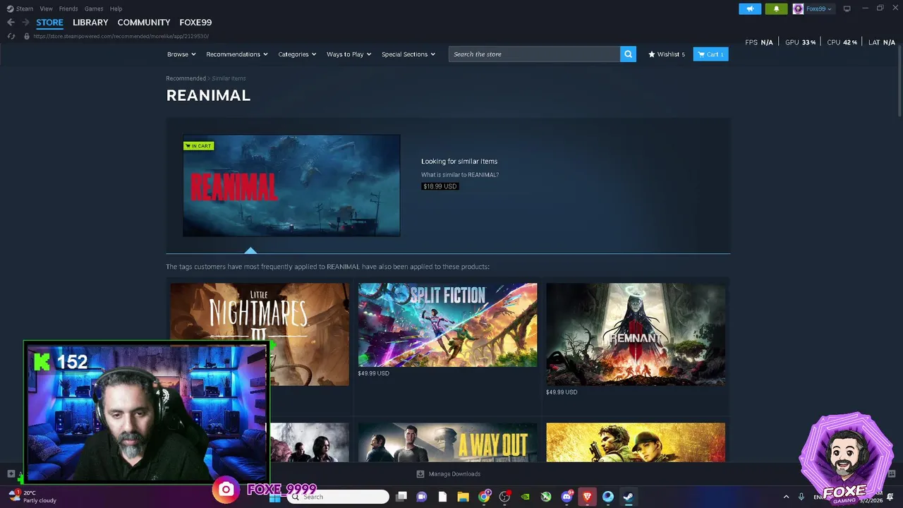
Task: Switch to the COMMUNITY tab
Action: pyautogui.click(x=144, y=23)
